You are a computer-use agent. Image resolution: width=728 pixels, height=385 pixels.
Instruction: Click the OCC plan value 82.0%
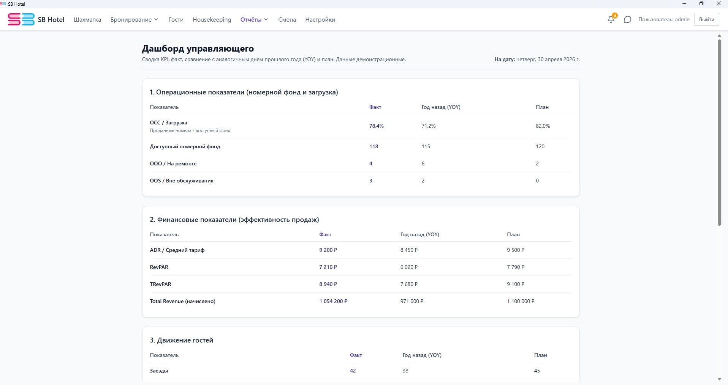(x=543, y=126)
